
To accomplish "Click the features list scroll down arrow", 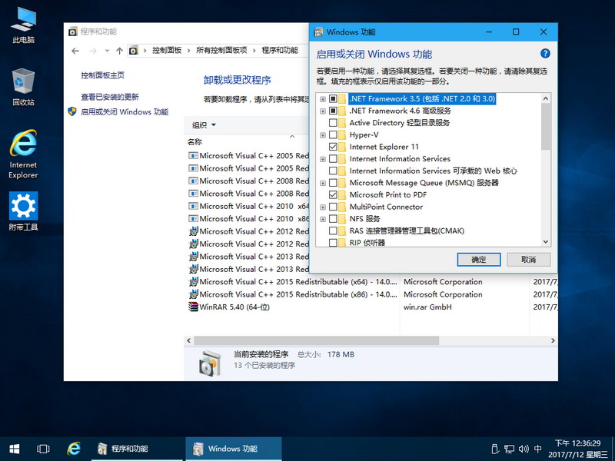I will coord(545,242).
